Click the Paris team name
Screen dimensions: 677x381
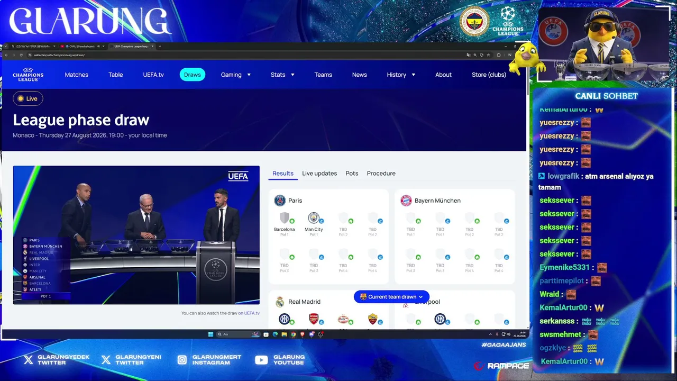coord(295,201)
